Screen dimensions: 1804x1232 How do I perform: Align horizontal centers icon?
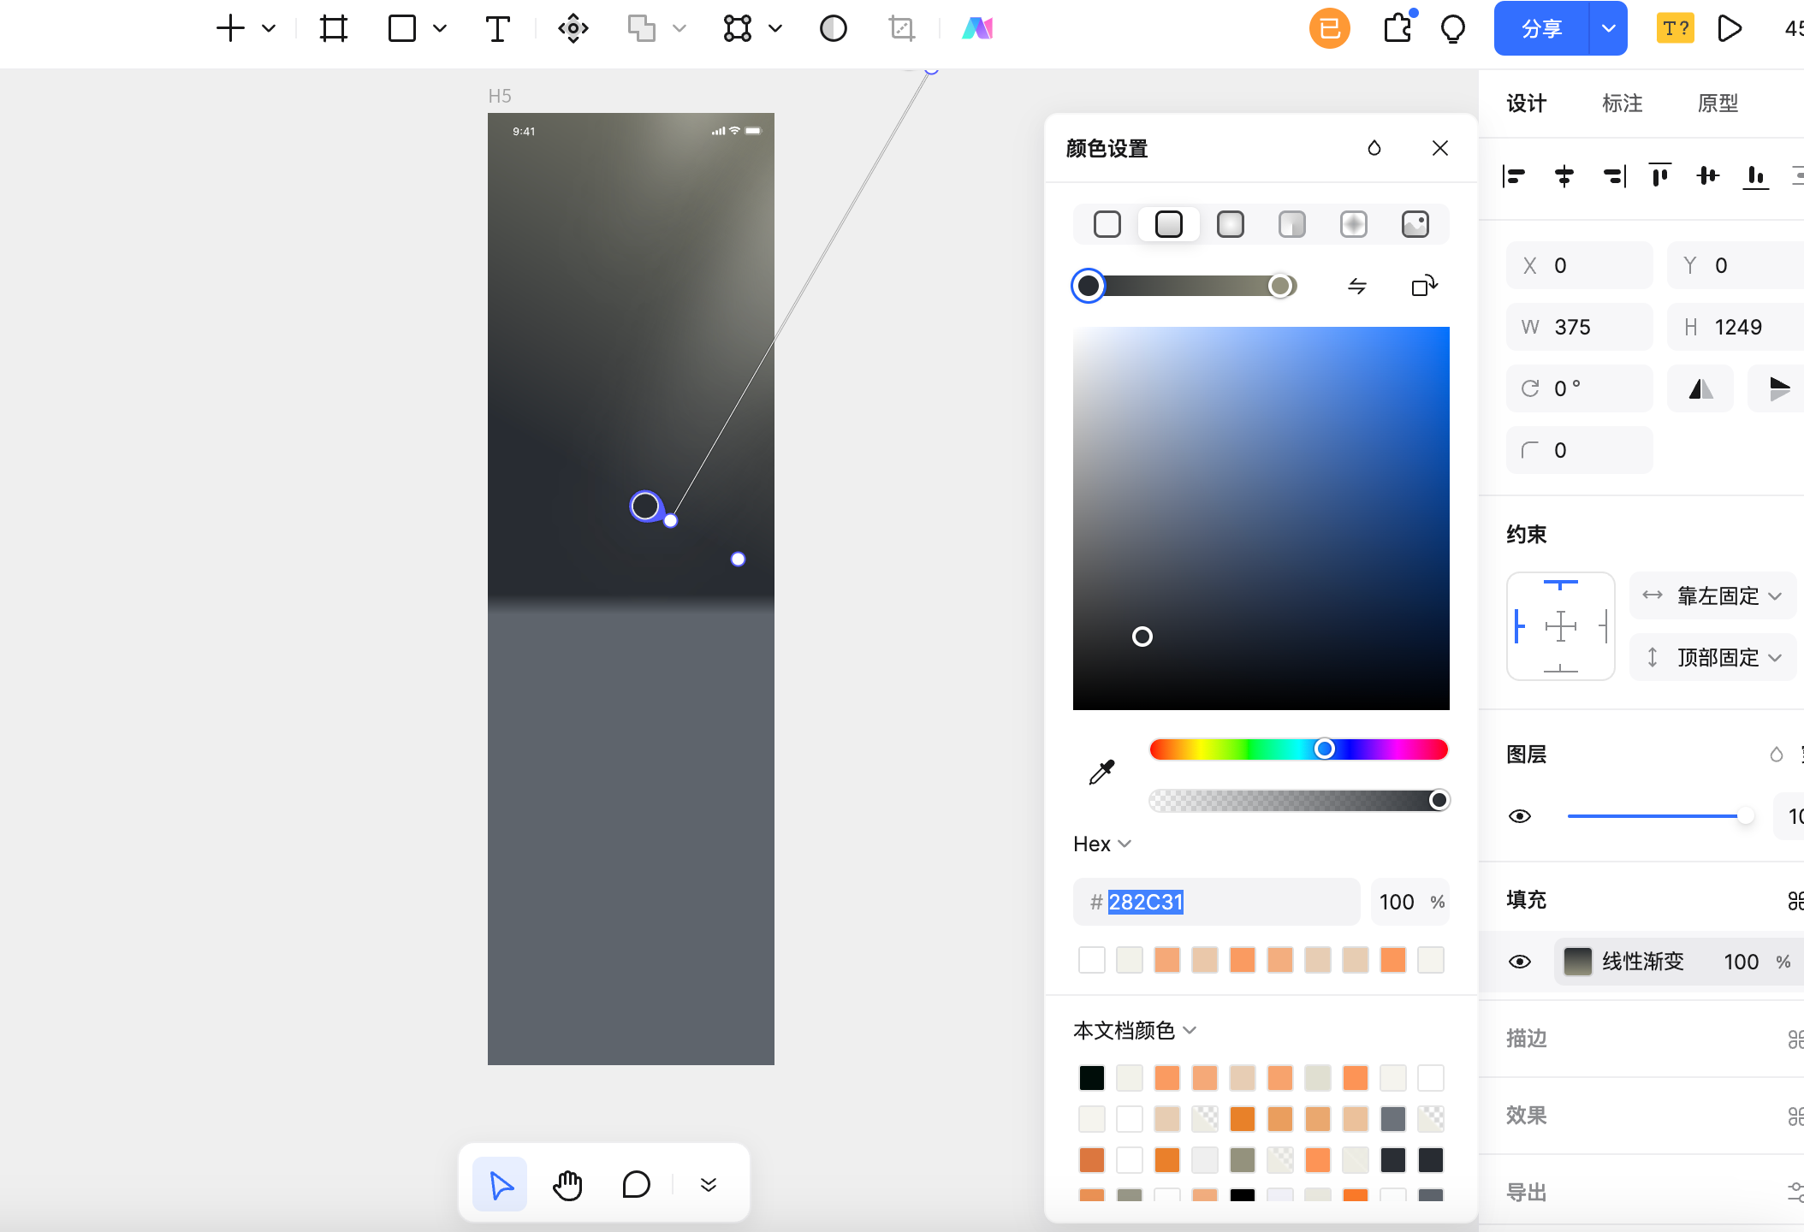pyautogui.click(x=1564, y=176)
